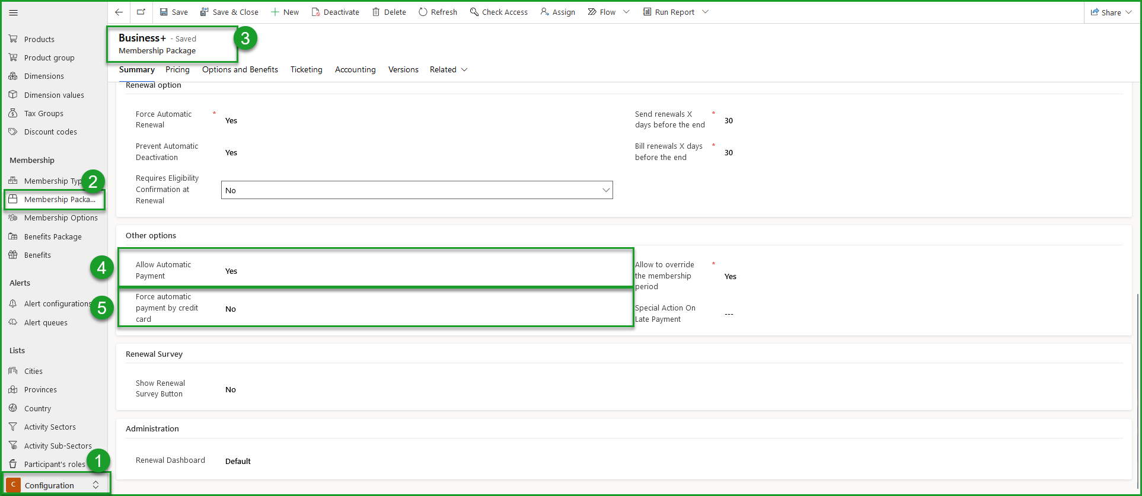The image size is (1142, 496).
Task: Click the Delete trash icon
Action: [x=376, y=12]
